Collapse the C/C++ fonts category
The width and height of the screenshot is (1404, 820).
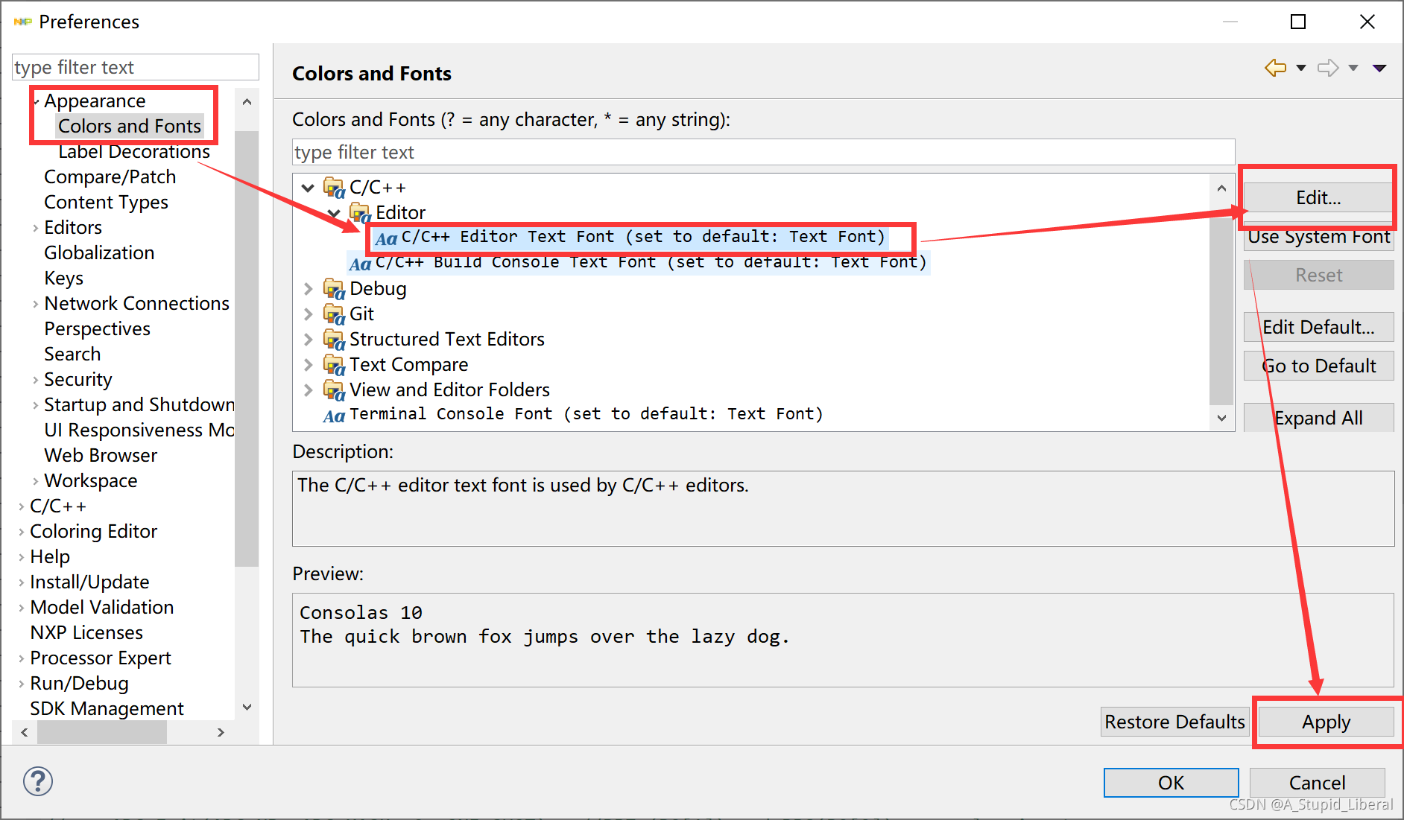(x=308, y=188)
